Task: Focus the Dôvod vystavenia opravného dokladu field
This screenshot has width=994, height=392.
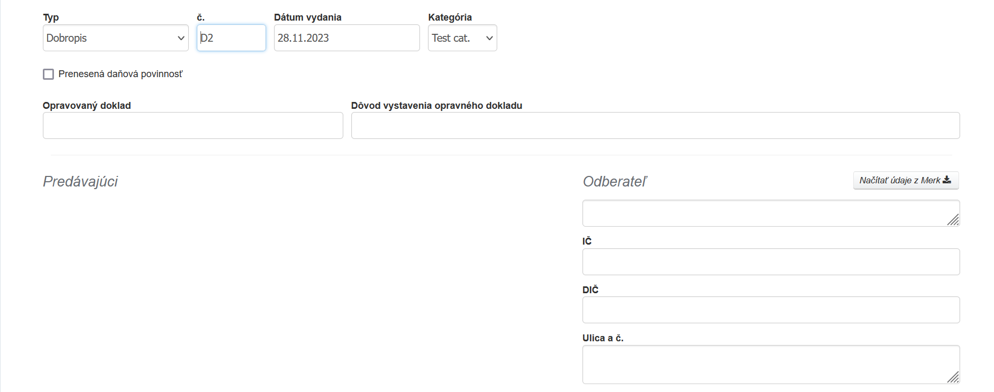Action: pyautogui.click(x=655, y=126)
